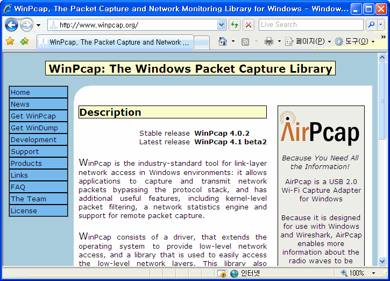Image resolution: width=390 pixels, height=281 pixels.
Task: Click the WinPcap page title banner
Action: (190, 68)
